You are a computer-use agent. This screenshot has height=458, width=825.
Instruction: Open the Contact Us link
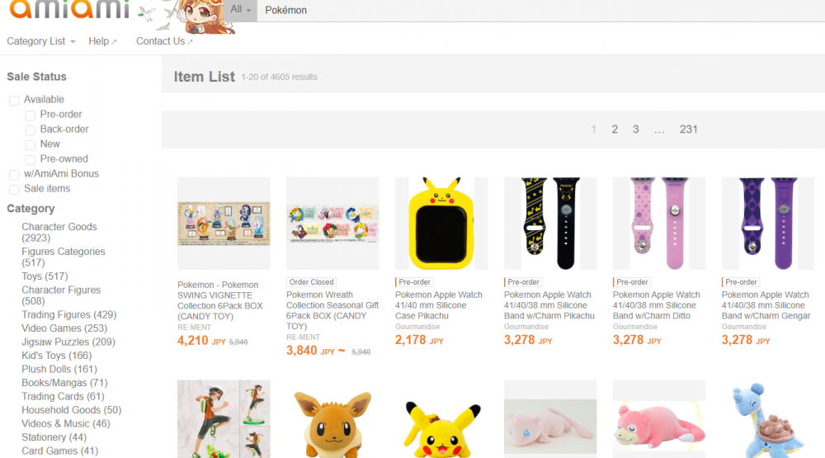(164, 41)
